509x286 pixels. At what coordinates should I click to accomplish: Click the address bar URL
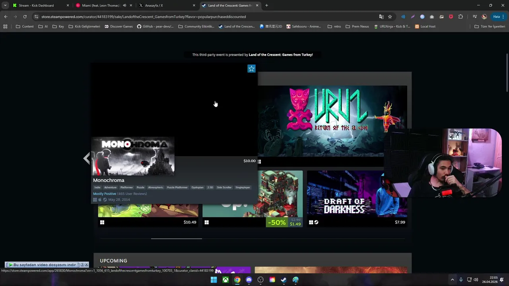click(x=144, y=17)
